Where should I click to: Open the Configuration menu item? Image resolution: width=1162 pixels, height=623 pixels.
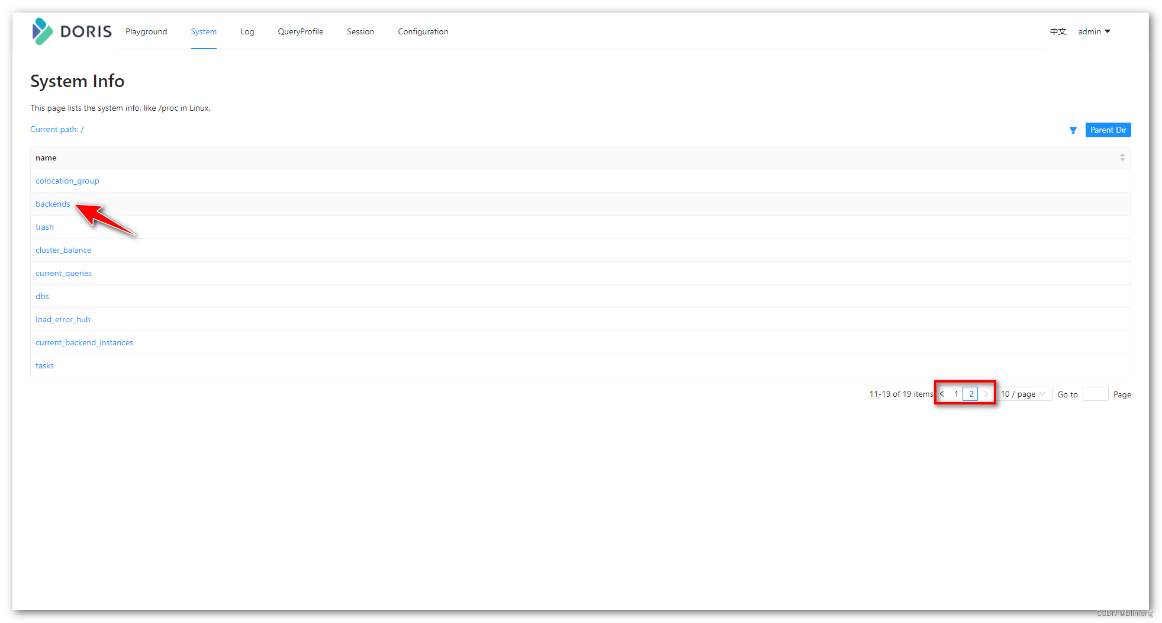(423, 32)
